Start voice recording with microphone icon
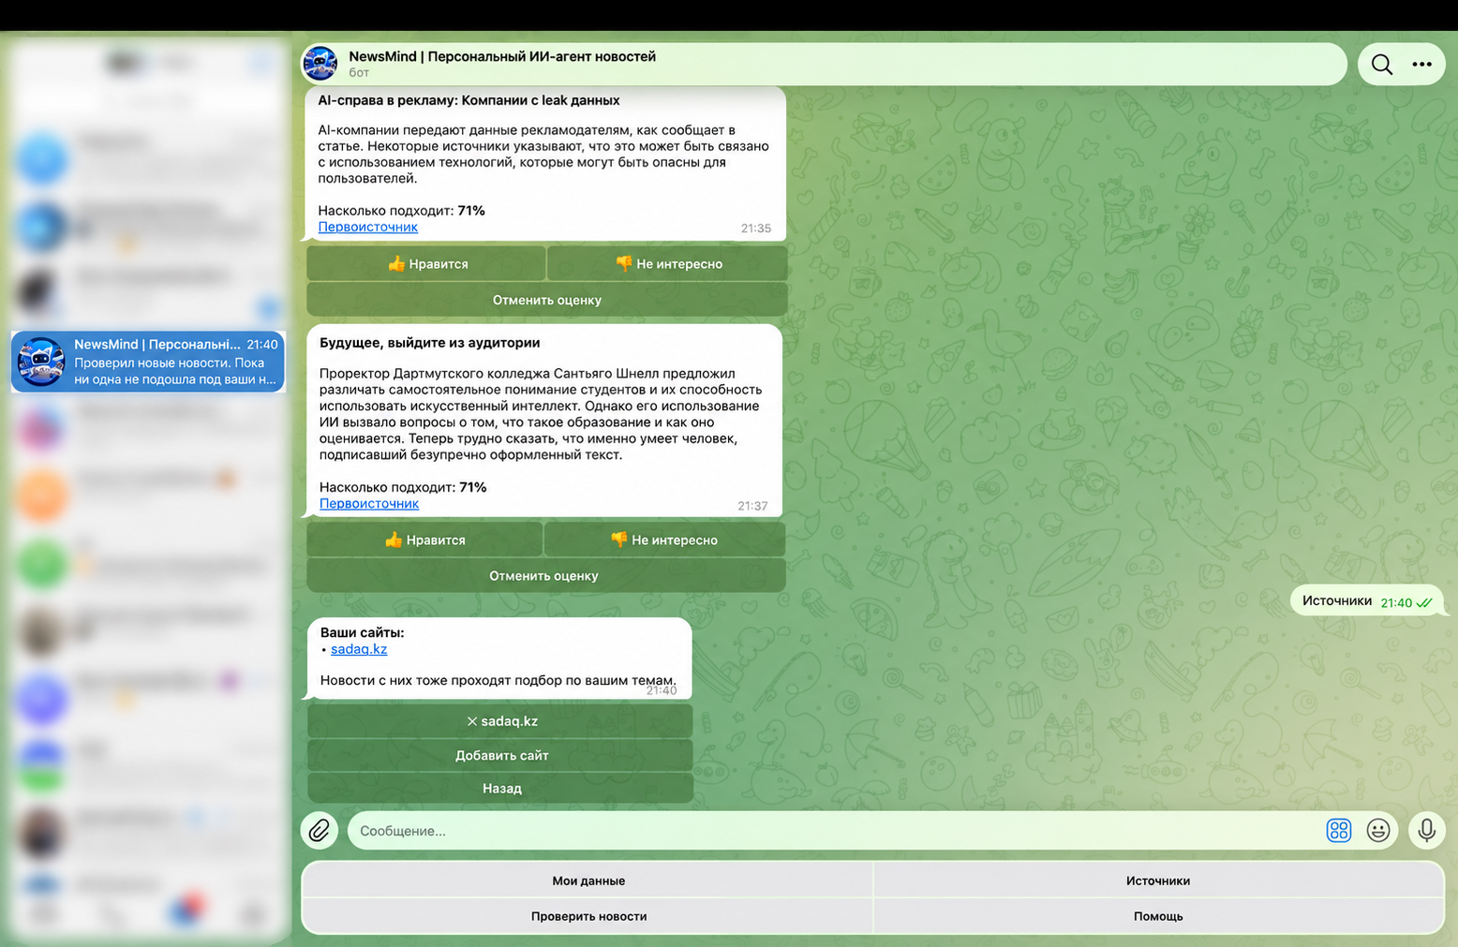 1426,831
